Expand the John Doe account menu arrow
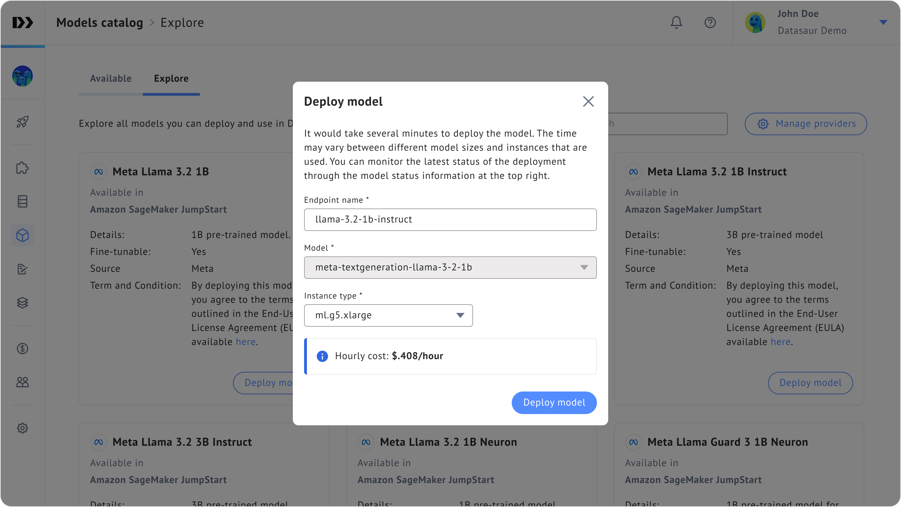901x507 pixels. pyautogui.click(x=883, y=23)
